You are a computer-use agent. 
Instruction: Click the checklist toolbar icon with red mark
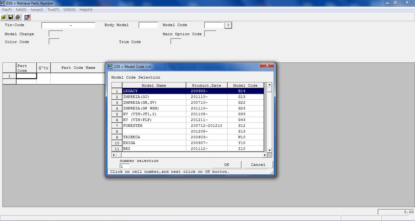(27, 17)
